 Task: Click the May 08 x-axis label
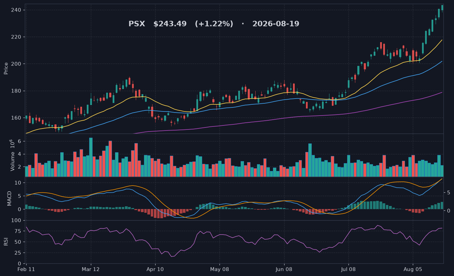[x=220, y=269]
